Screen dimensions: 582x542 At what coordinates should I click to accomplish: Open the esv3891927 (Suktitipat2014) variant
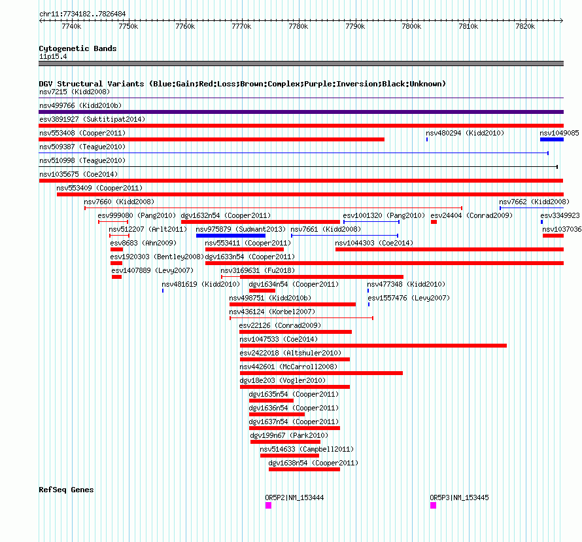tap(92, 119)
